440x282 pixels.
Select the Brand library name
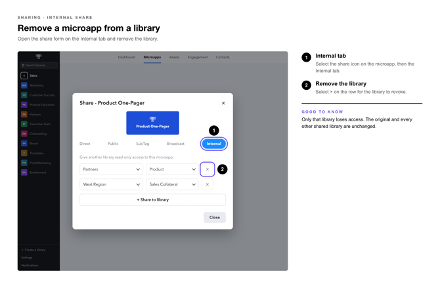pos(33,144)
